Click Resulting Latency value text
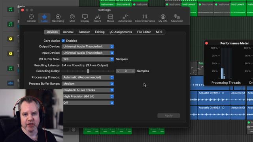This screenshot has height=142, width=253. point(85,65)
